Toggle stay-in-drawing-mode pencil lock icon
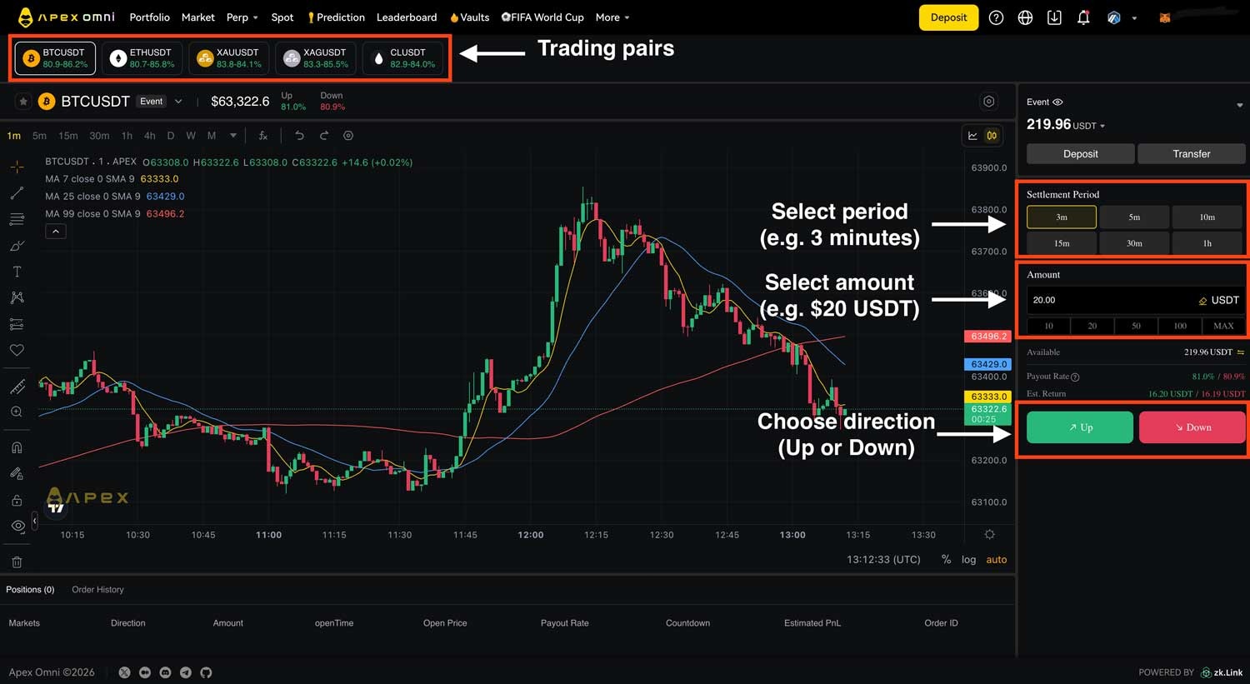 click(17, 474)
